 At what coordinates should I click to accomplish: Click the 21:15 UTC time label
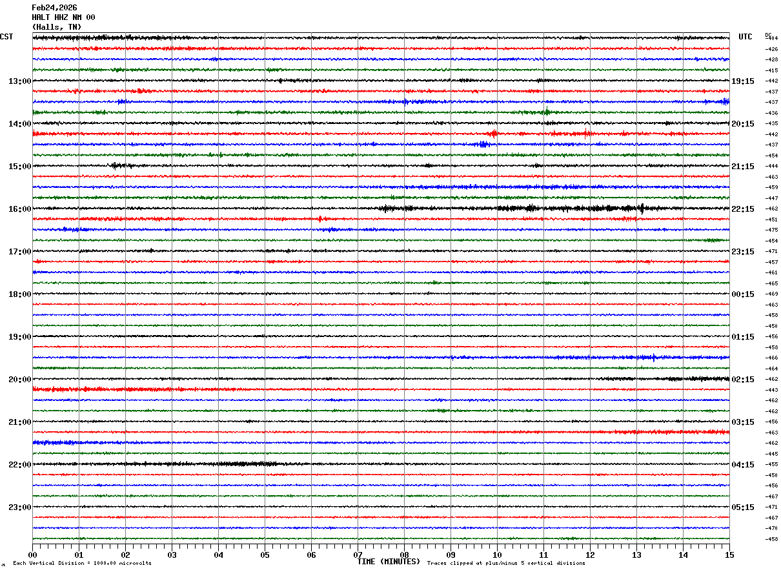[743, 167]
